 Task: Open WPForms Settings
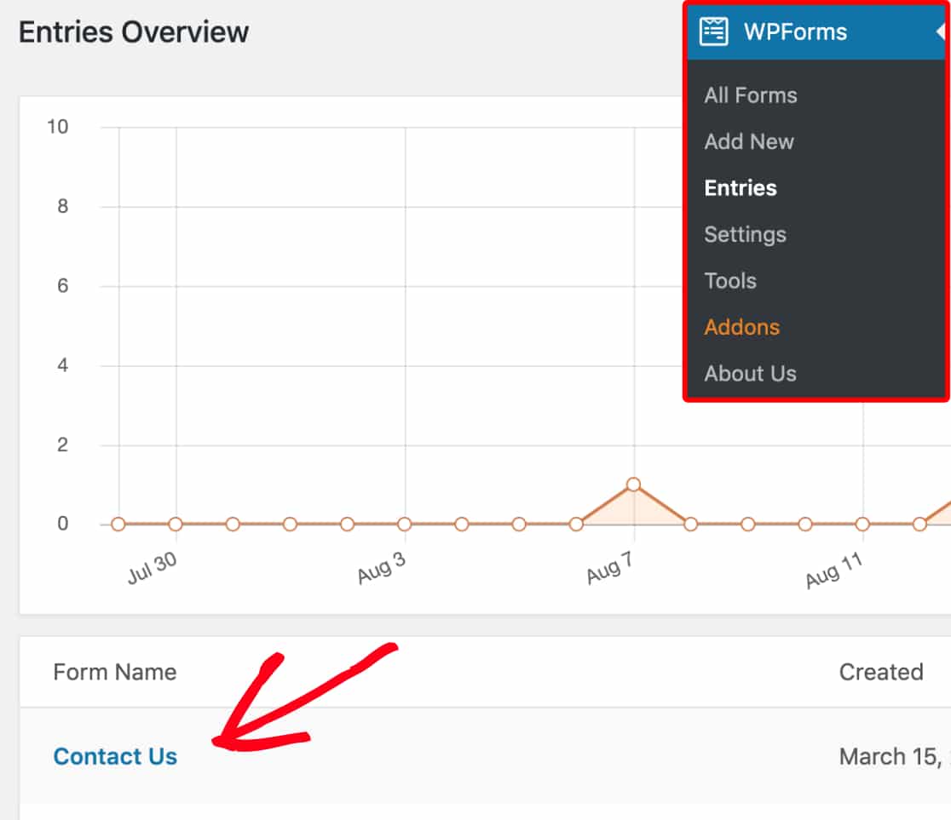coord(745,234)
